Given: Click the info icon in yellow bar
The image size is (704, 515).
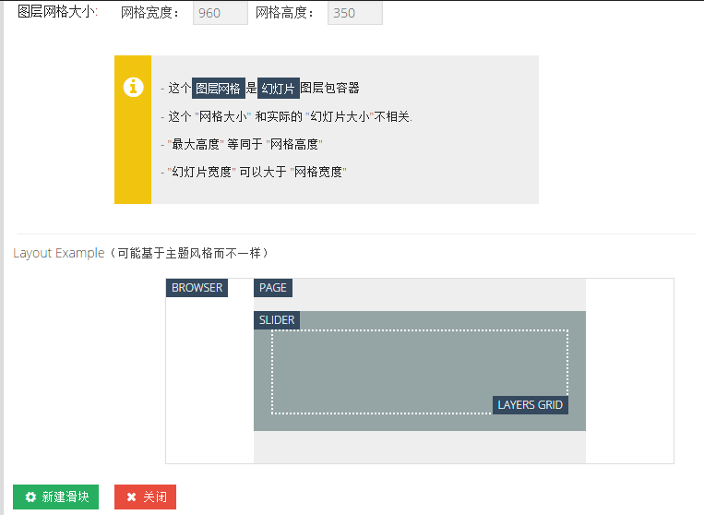Looking at the screenshot, I should pos(133,87).
